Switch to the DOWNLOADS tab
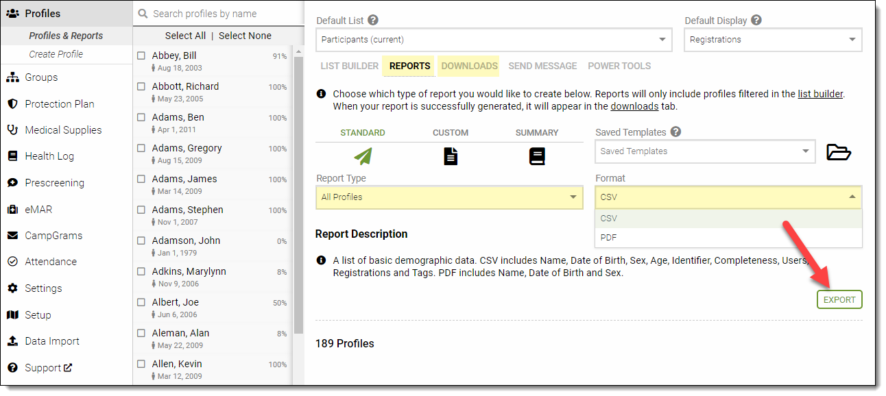Image resolution: width=886 pixels, height=396 pixels. pos(468,66)
